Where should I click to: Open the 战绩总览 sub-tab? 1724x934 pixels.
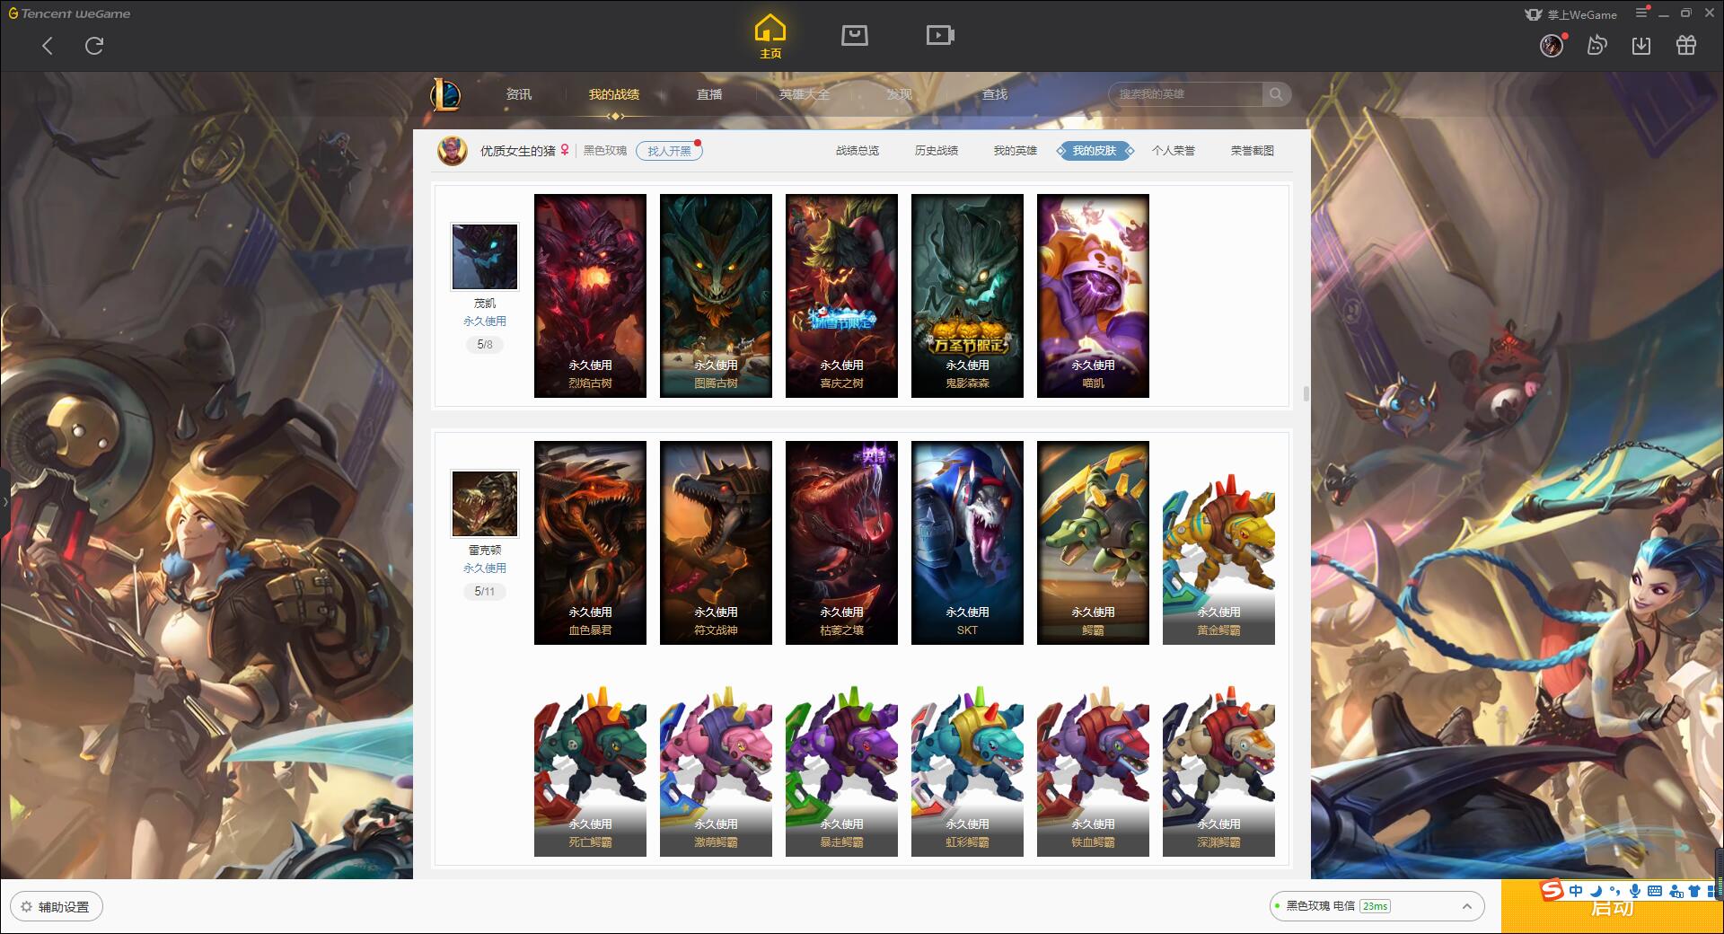(x=858, y=151)
